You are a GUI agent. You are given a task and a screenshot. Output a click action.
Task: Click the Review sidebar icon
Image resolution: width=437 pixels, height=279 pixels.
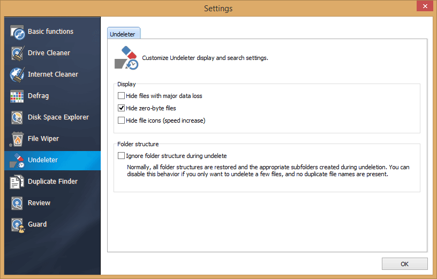coord(18,203)
